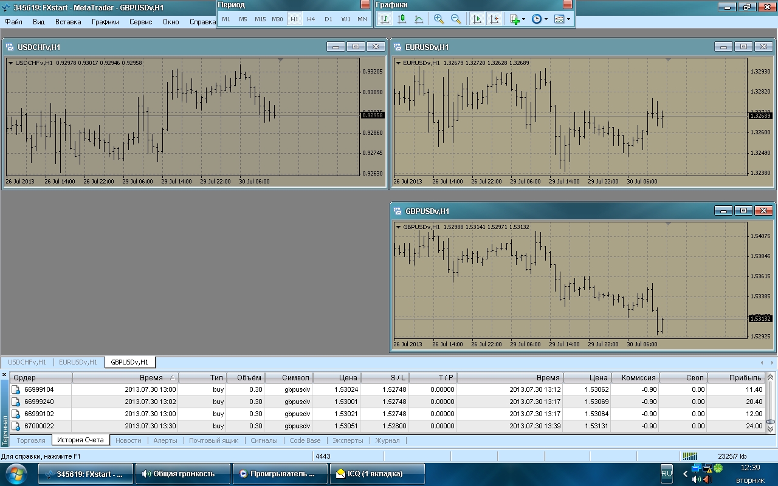Image resolution: width=778 pixels, height=486 pixels.
Task: Close the terminal panel with X
Action: coord(4,375)
